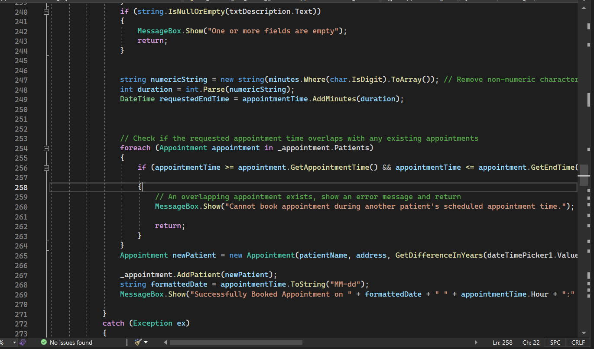
Task: Click "GetAppointmentTime()" on line 256
Action: point(334,167)
